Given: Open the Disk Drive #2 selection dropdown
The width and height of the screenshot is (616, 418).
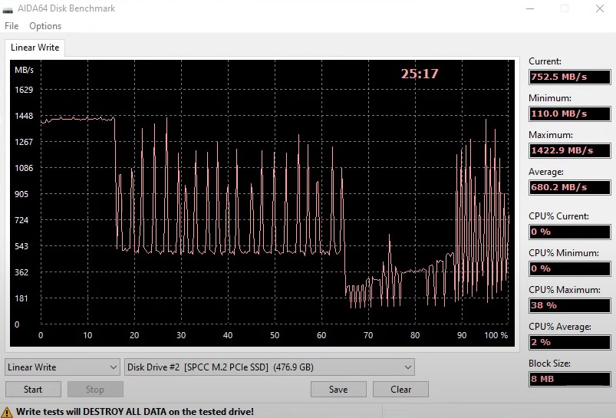Looking at the screenshot, I should [269, 367].
